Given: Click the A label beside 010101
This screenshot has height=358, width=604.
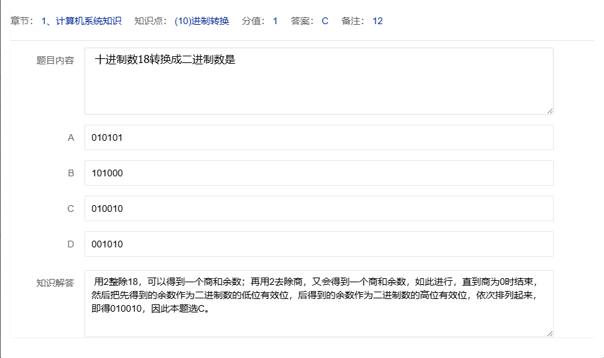Looking at the screenshot, I should [71, 137].
